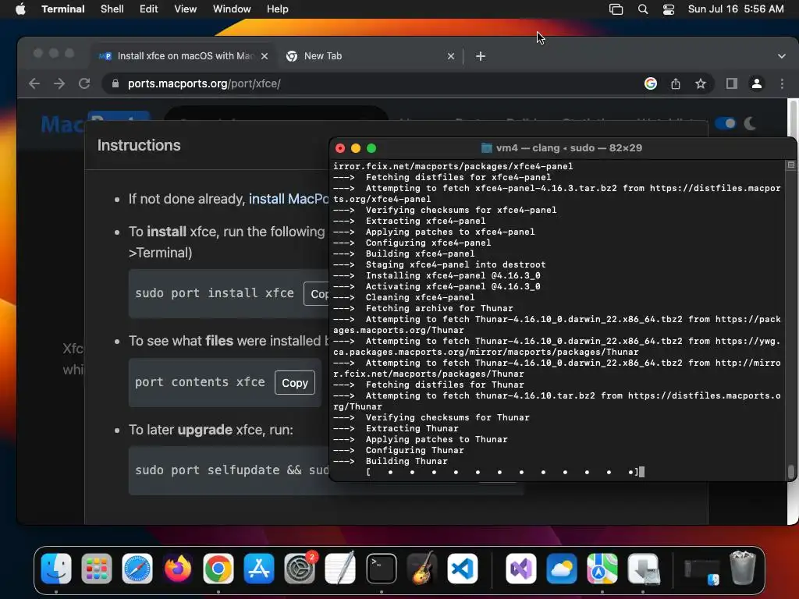Toggle Chrome side panel
This screenshot has height=599, width=799.
[x=732, y=83]
